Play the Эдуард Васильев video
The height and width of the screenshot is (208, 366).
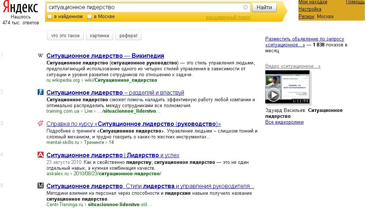[x=273, y=95]
